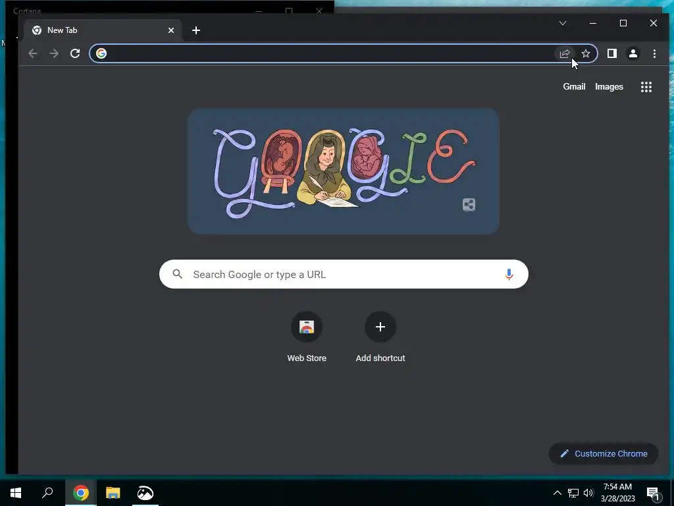Open the notification center icon
Screen dimensions: 674x506
653,494
